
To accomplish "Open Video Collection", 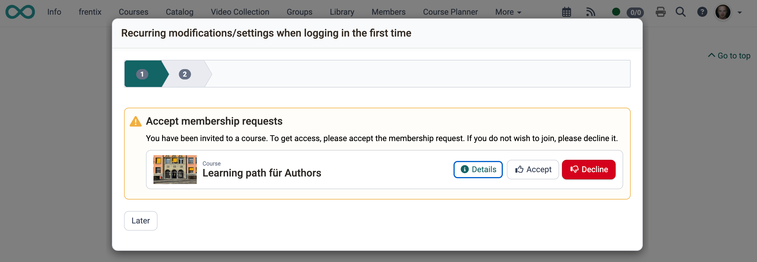I will pyautogui.click(x=240, y=12).
